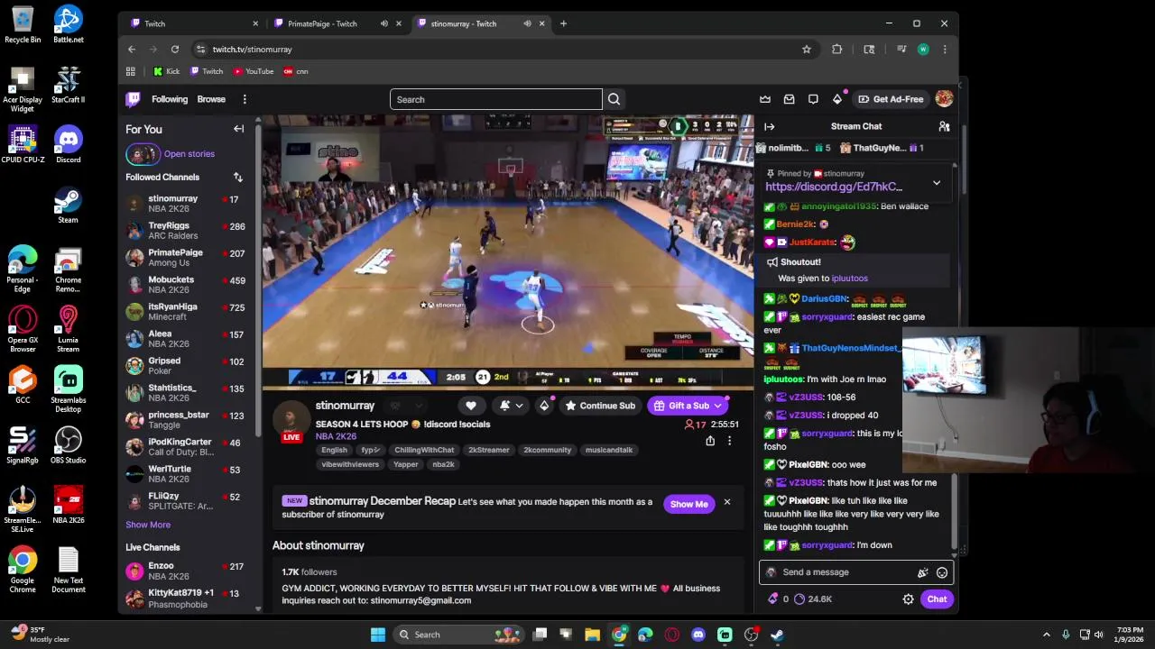Open the stream three-dot options menu
This screenshot has height=649, width=1155.
coord(729,441)
